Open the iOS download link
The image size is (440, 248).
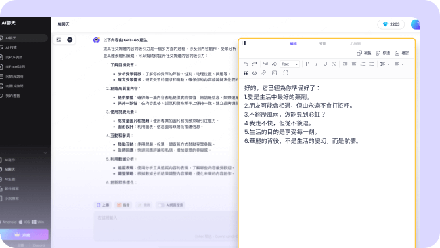coord(24,222)
